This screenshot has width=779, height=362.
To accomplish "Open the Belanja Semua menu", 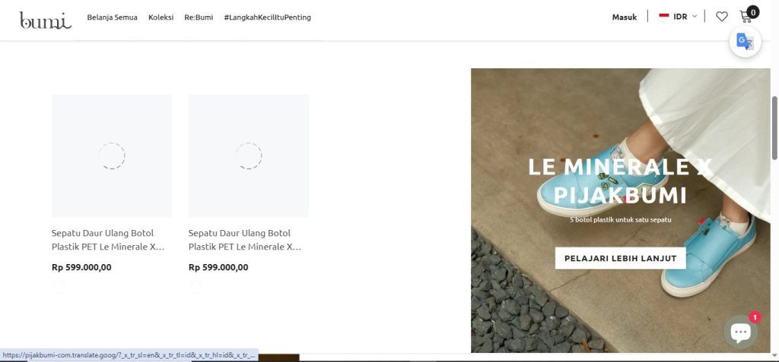I will [x=113, y=17].
